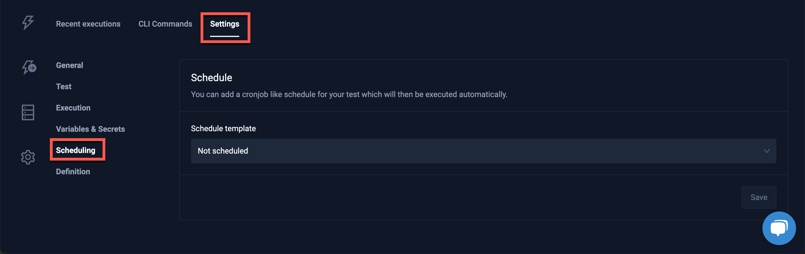Click the Schedule template field label

pos(223,128)
